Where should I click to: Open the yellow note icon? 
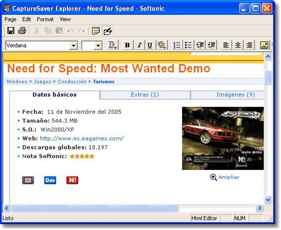pos(96,31)
